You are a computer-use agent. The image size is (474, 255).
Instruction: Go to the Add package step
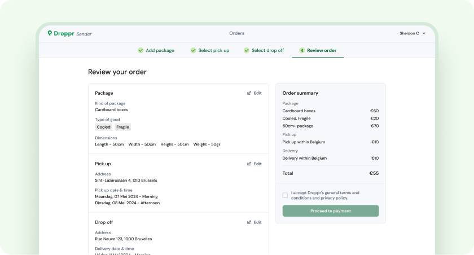(x=156, y=50)
